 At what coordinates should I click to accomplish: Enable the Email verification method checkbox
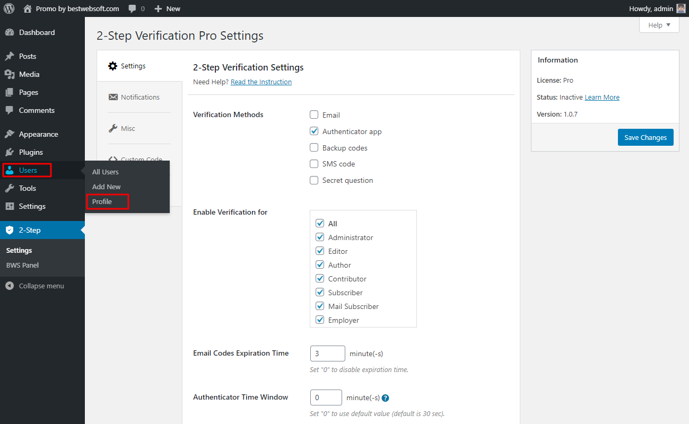click(314, 114)
